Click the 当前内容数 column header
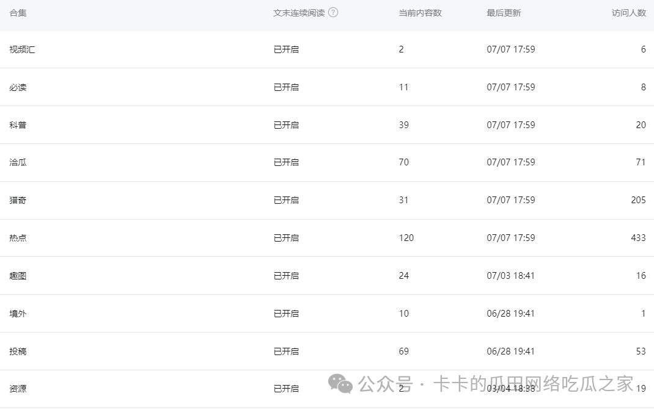 click(420, 13)
